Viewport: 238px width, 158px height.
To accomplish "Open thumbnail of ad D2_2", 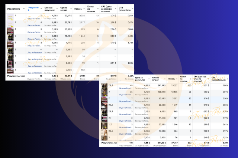I will coord(104,132).
